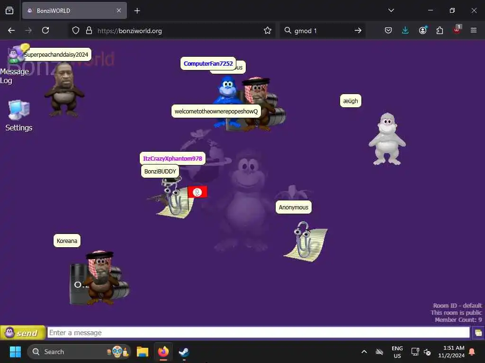The image size is (485, 363).
Task: Open the Firefox hamburger menu
Action: click(474, 31)
